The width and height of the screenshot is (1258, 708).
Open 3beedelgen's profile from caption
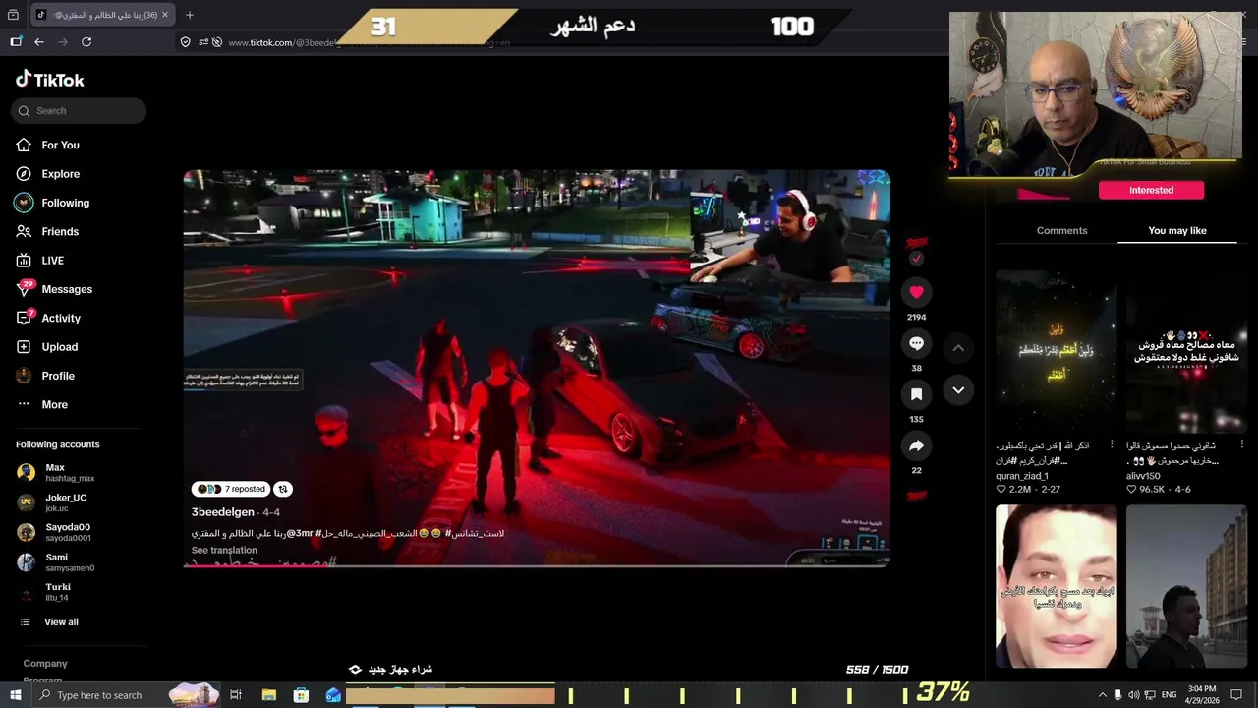click(x=223, y=512)
